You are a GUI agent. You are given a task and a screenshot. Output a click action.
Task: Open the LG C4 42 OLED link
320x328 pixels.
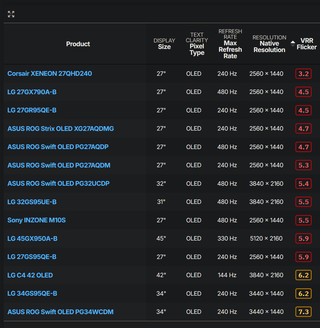30,275
